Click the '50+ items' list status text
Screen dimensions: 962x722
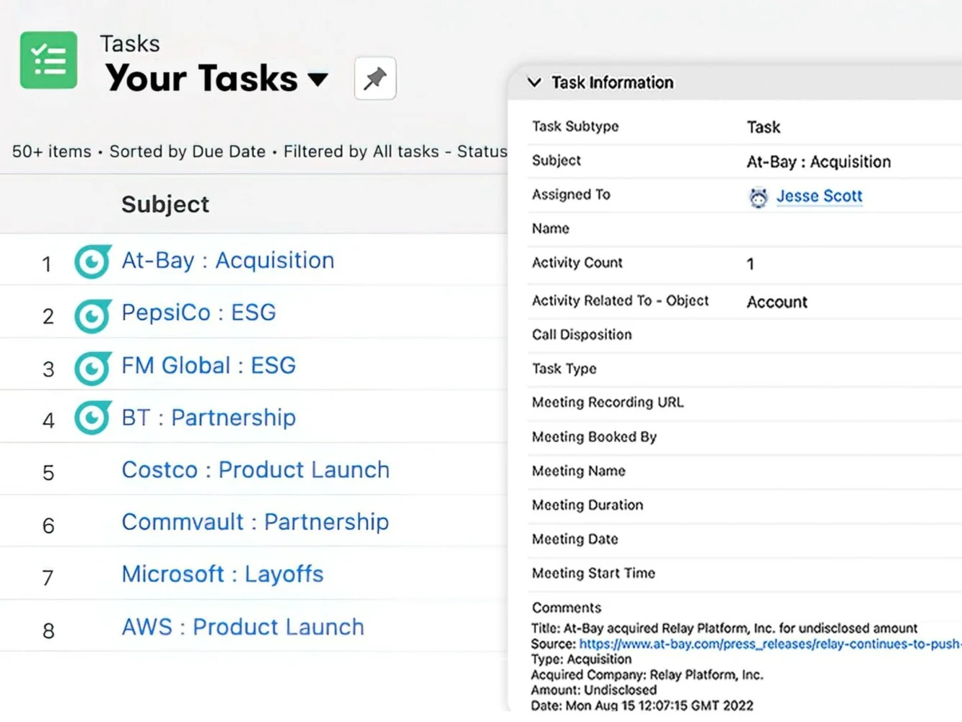pos(52,152)
